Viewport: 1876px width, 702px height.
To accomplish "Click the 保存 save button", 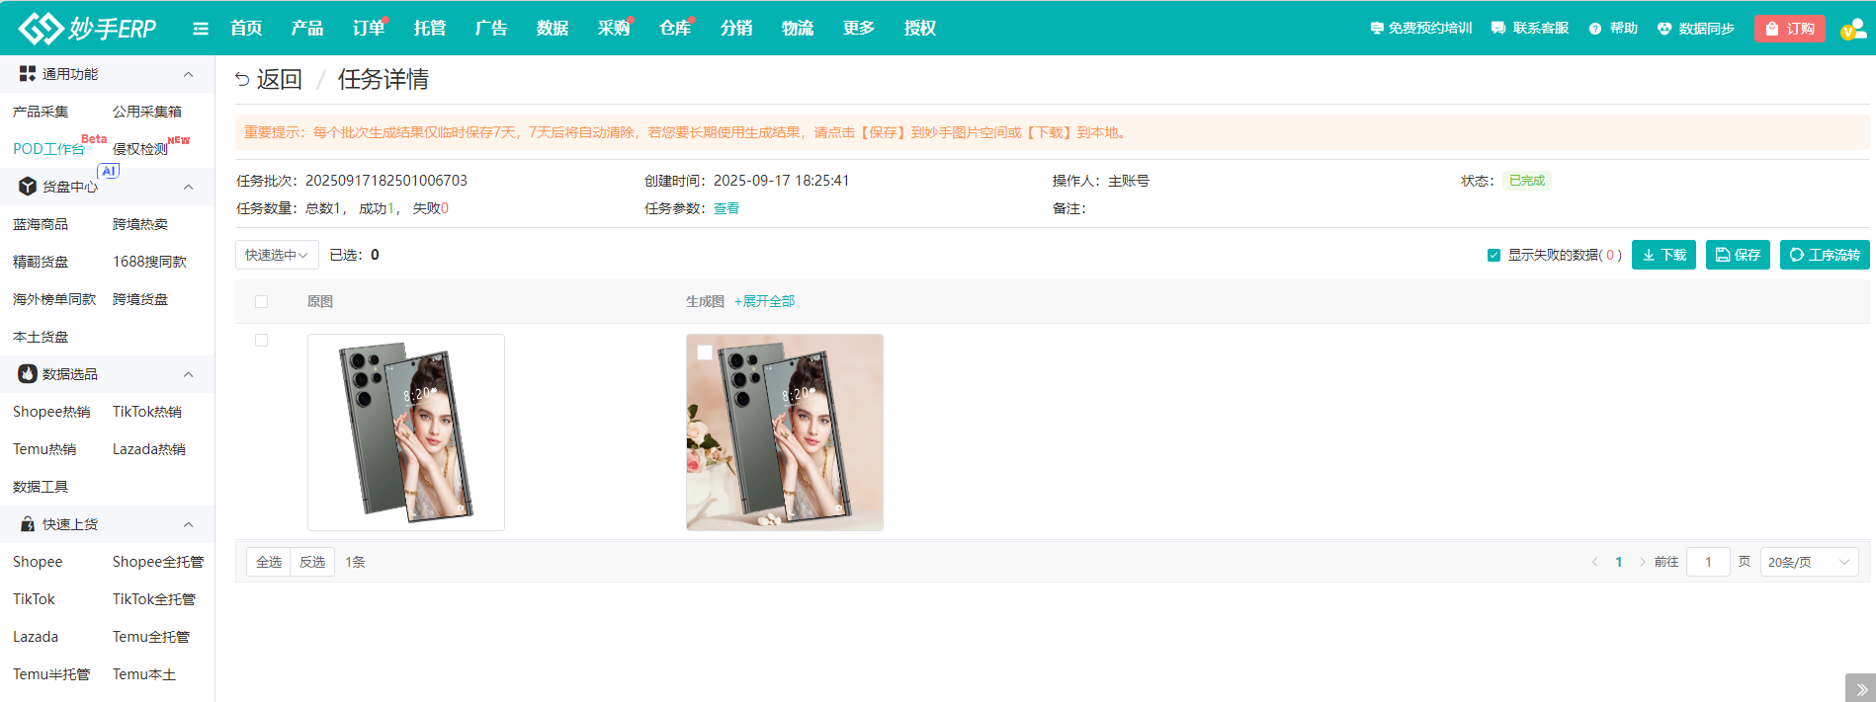I will coord(1738,255).
